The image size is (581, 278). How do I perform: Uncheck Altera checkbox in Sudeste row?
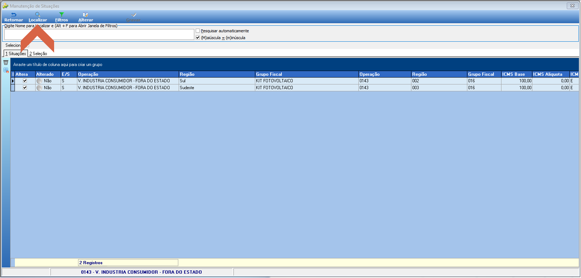(25, 88)
